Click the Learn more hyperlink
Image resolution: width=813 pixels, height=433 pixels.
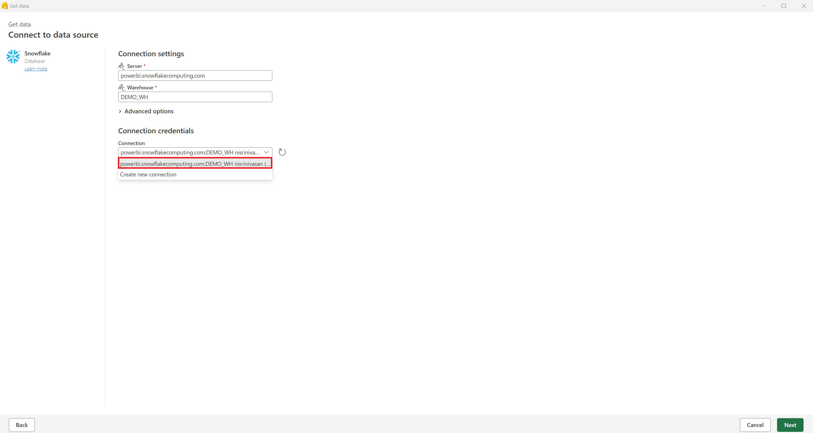(x=35, y=68)
